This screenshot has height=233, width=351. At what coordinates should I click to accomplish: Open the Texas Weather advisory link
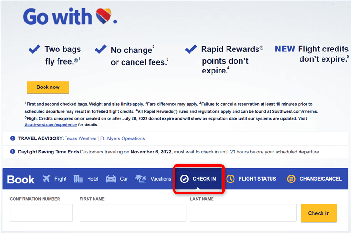(81, 138)
